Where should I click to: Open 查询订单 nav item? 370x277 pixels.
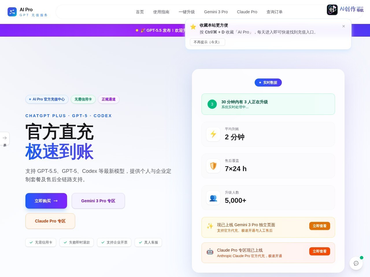click(x=275, y=12)
